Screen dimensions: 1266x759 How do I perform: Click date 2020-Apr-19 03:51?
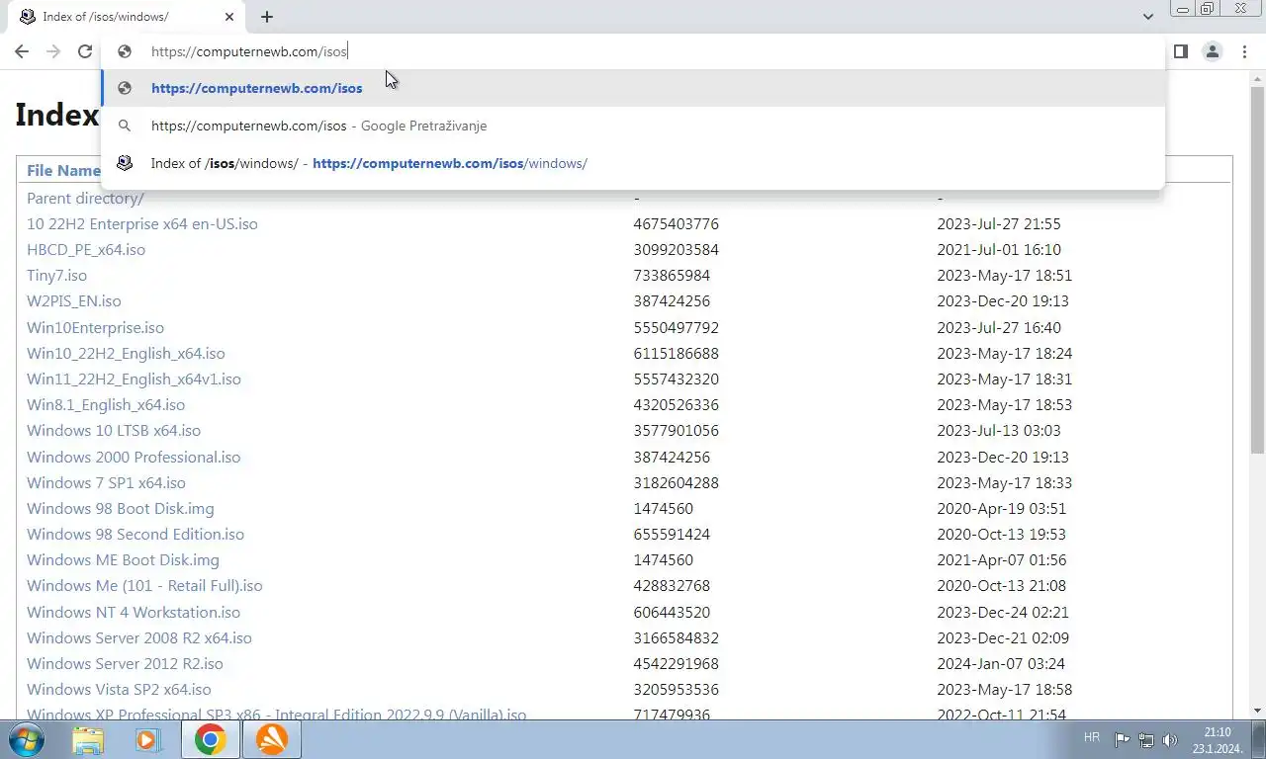click(x=1002, y=508)
